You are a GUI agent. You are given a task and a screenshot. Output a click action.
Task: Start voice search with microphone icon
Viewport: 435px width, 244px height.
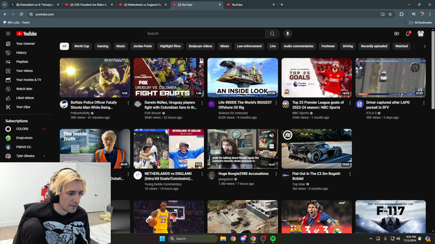tap(288, 34)
